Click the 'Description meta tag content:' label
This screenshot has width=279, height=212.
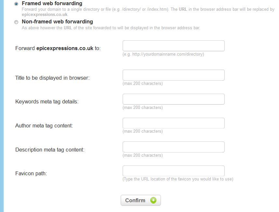point(50,150)
